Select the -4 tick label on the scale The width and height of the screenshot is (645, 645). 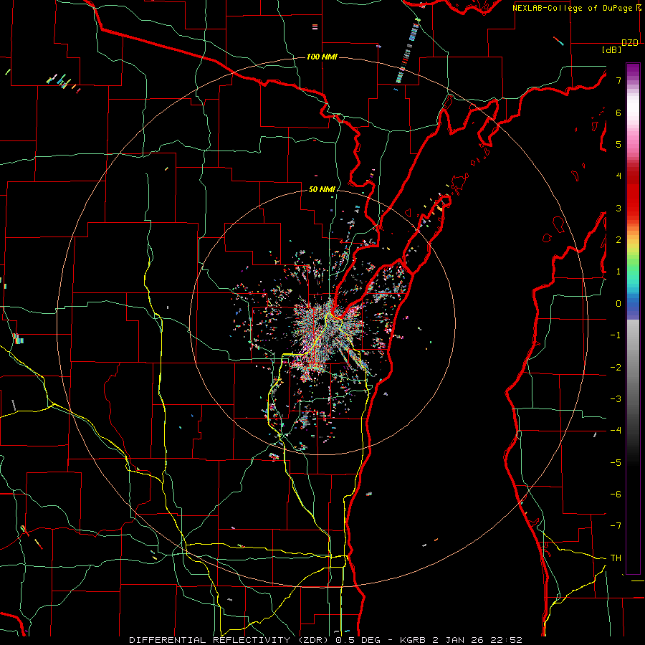[616, 431]
